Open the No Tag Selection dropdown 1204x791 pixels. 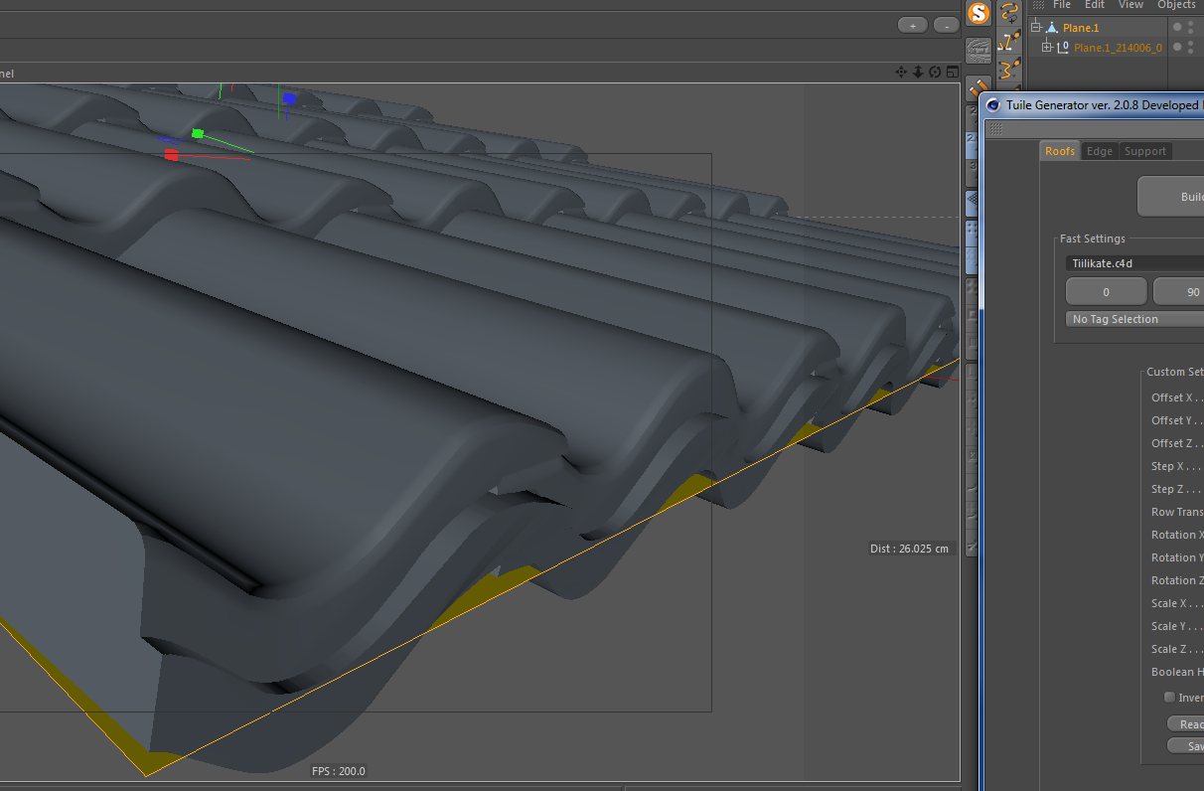(x=1134, y=319)
